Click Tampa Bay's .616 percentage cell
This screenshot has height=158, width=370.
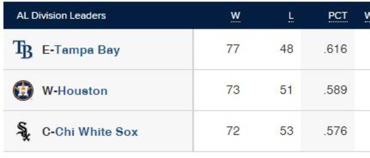click(335, 49)
